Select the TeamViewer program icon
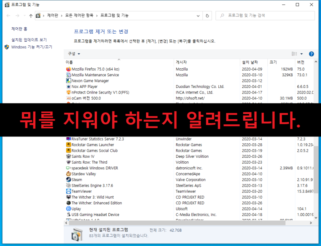This screenshot has width=321, height=246. [x=68, y=191]
